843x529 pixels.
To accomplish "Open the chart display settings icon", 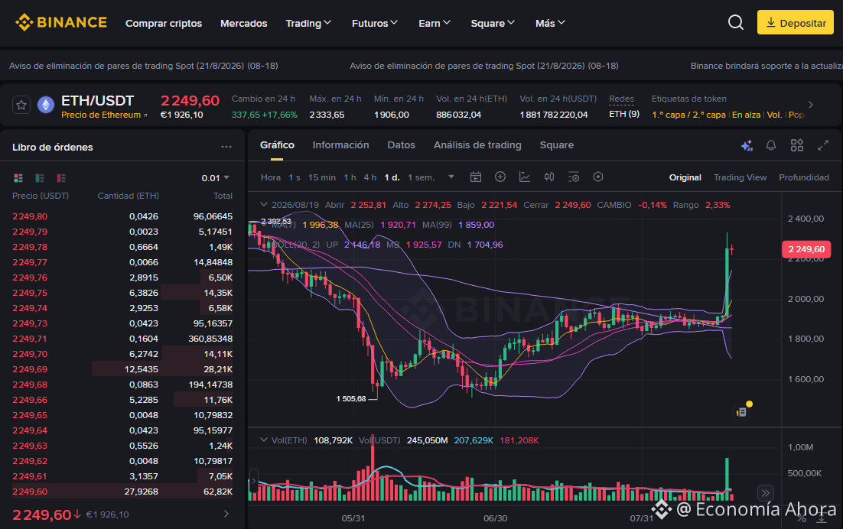I will pos(574,177).
